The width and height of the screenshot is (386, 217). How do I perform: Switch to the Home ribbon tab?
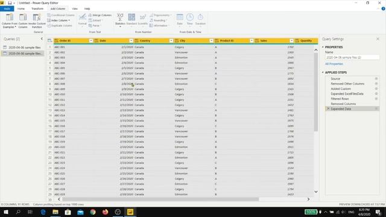click(x=21, y=8)
